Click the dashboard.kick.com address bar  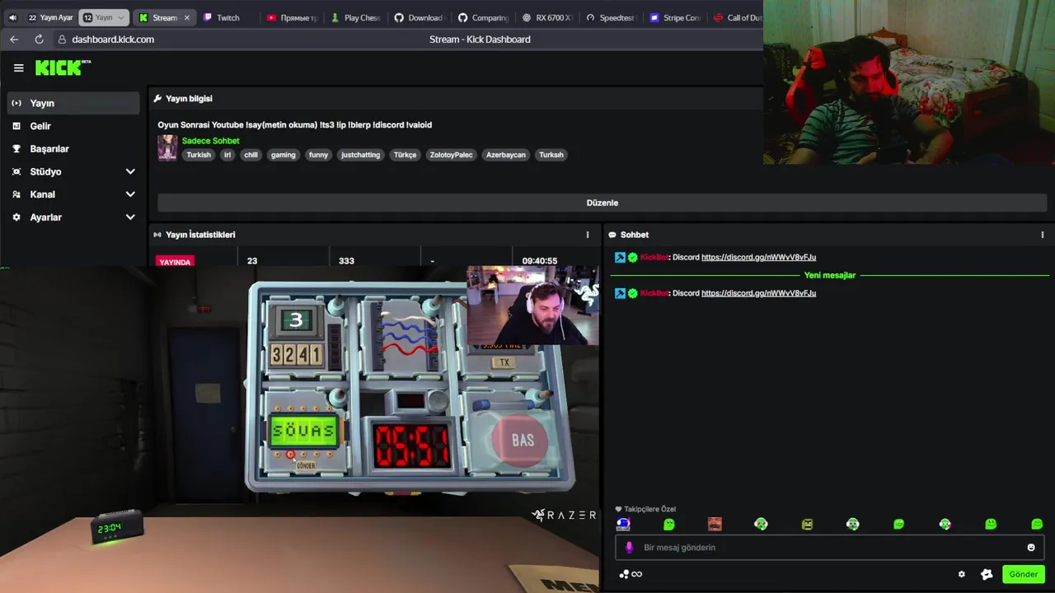click(x=113, y=40)
